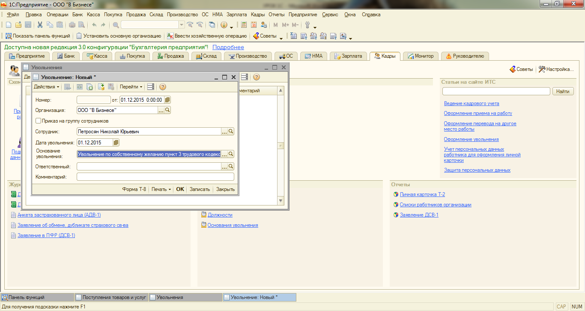Open the Операции menu
The image size is (585, 311).
[x=57, y=15]
